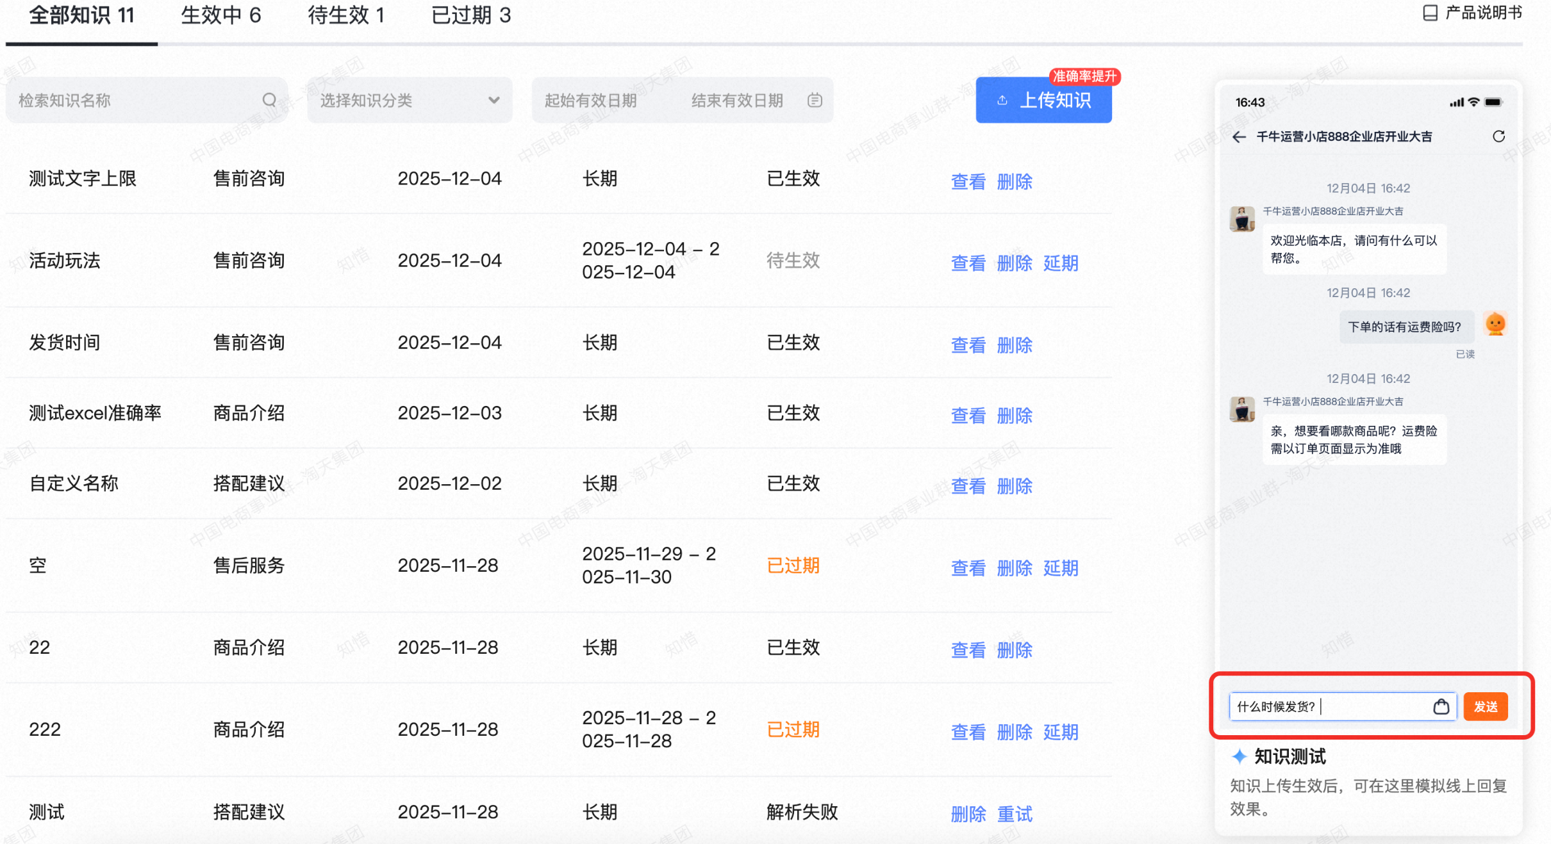Image resolution: width=1551 pixels, height=844 pixels.
Task: Click the chat title 千牛运营小店888企业店开业大吉
Action: [1344, 136]
